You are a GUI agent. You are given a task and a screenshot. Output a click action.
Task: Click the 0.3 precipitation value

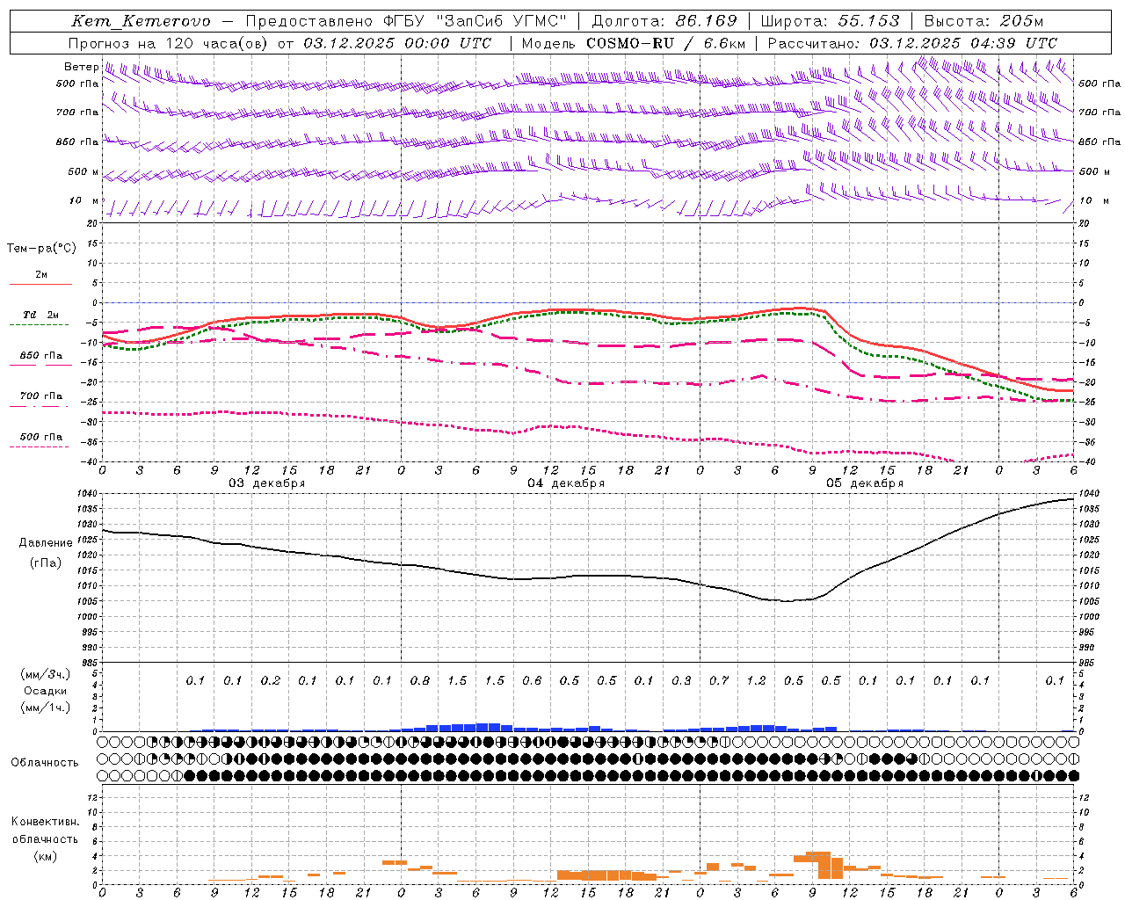click(x=681, y=680)
